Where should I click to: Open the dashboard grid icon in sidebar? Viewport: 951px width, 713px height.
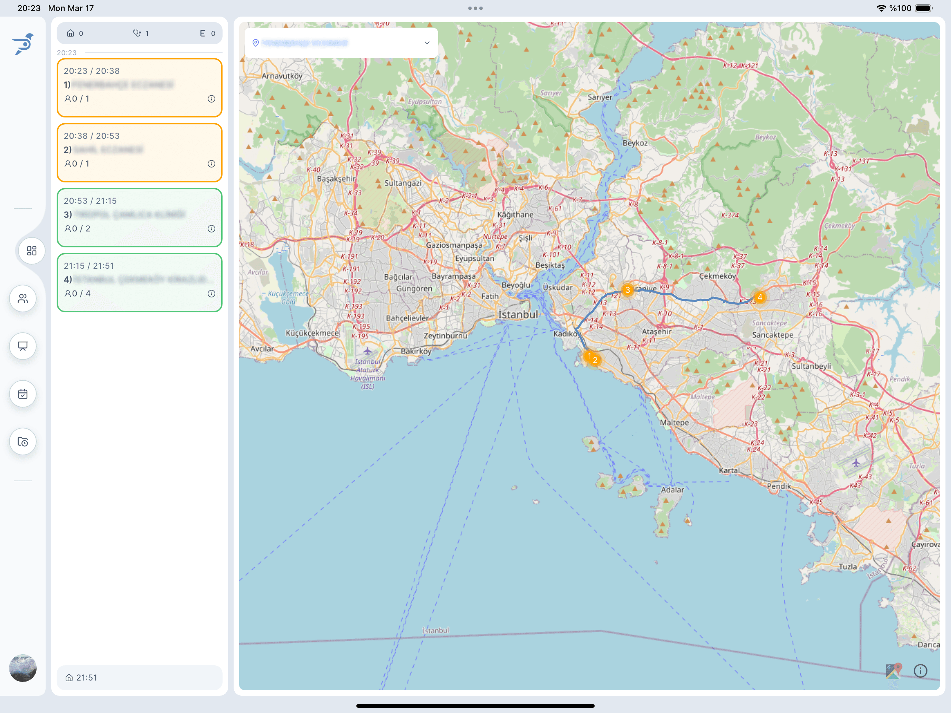(x=32, y=251)
